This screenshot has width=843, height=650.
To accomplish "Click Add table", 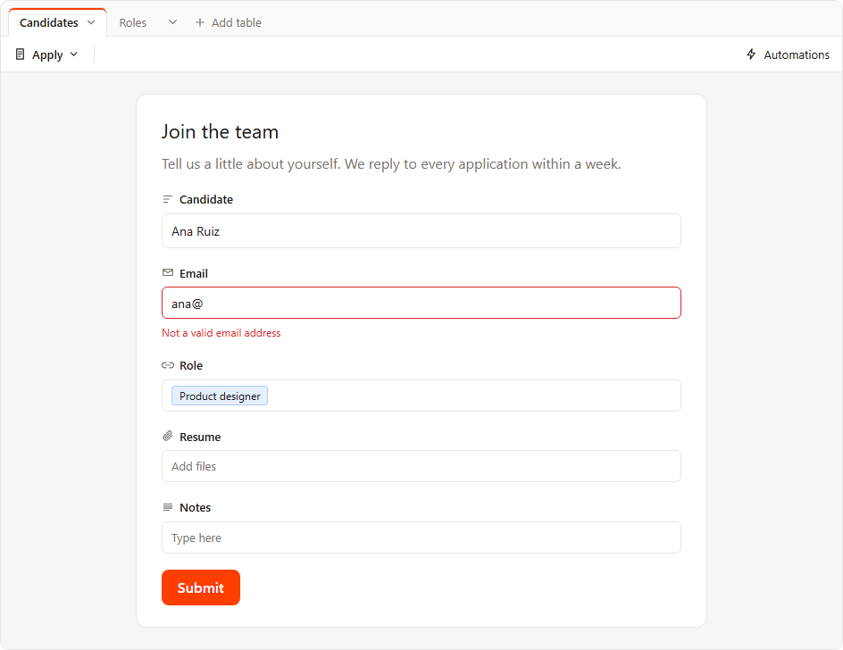I will pyautogui.click(x=229, y=22).
